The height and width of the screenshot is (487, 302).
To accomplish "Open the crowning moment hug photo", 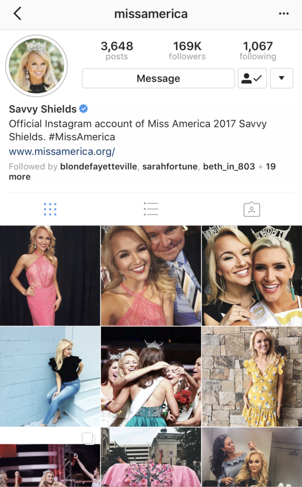I will tap(151, 377).
